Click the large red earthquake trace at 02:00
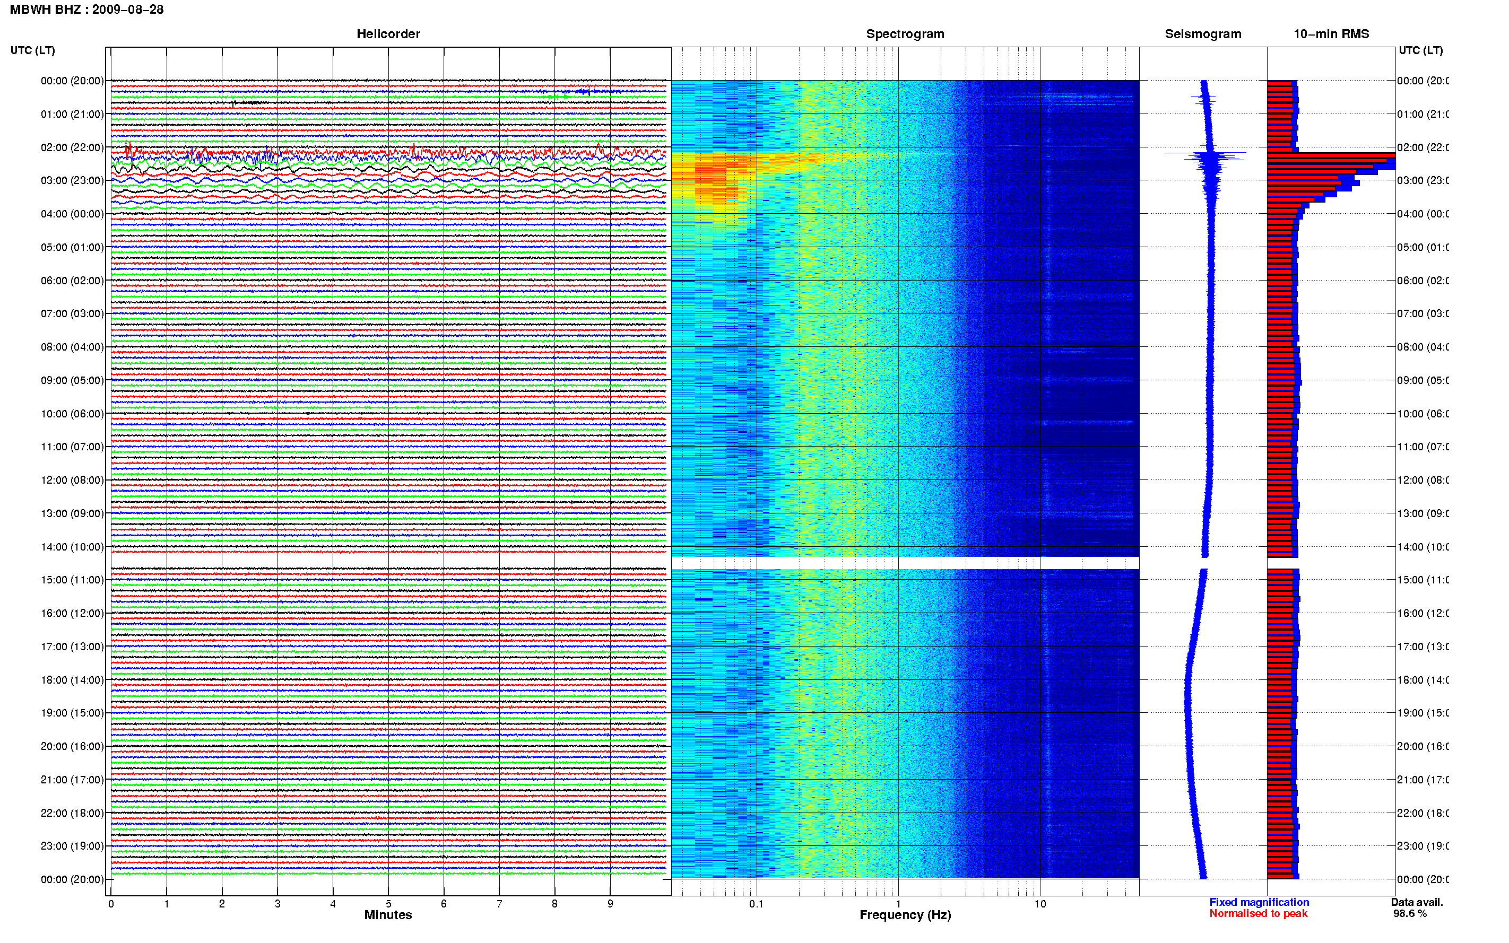The width and height of the screenshot is (1509, 943). pyautogui.click(x=388, y=152)
